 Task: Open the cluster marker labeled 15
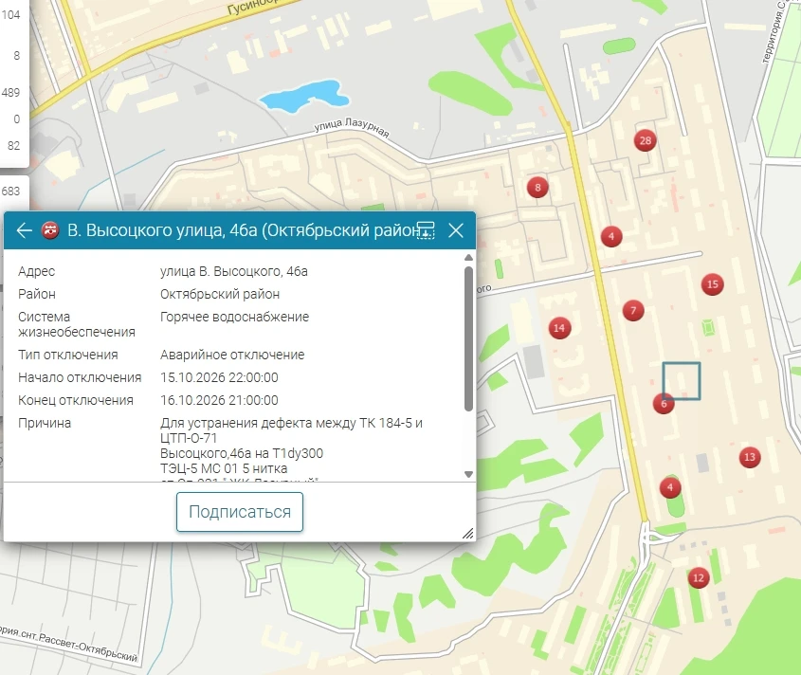[713, 284]
